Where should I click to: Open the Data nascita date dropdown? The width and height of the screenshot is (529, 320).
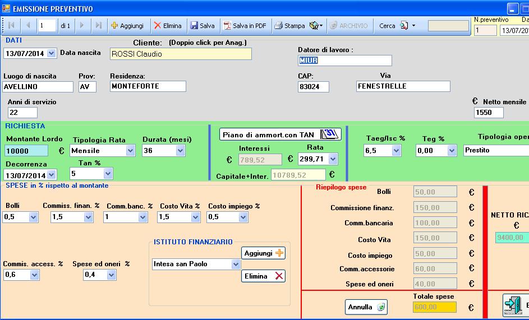point(51,53)
